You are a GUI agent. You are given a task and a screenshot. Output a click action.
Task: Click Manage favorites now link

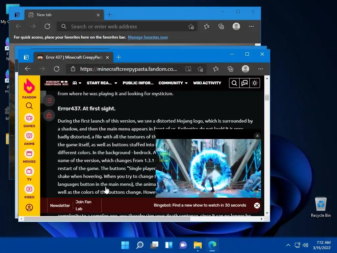[x=148, y=37]
